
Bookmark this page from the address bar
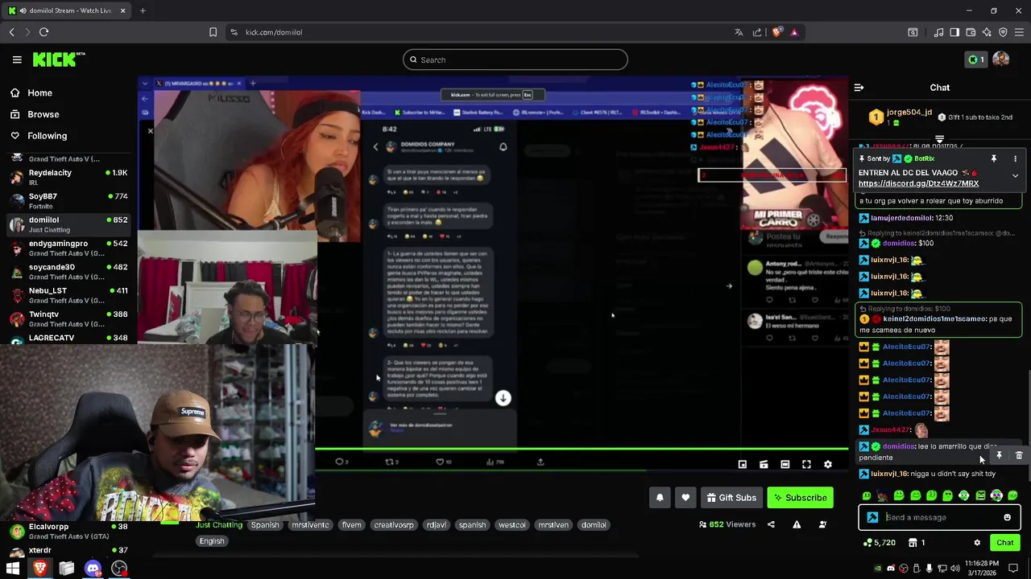213,32
